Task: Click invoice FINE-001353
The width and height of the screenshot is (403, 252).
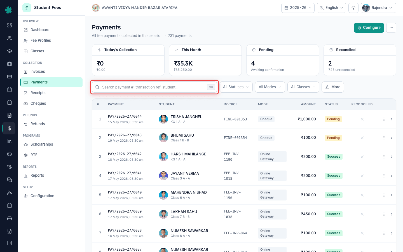Action: [235, 119]
